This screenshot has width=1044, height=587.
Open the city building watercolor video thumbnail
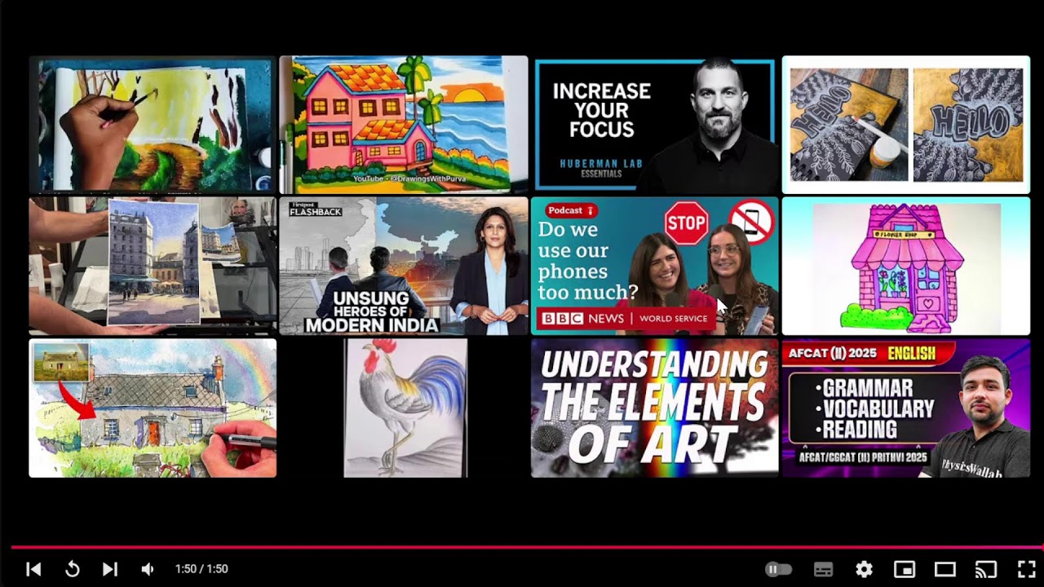153,266
